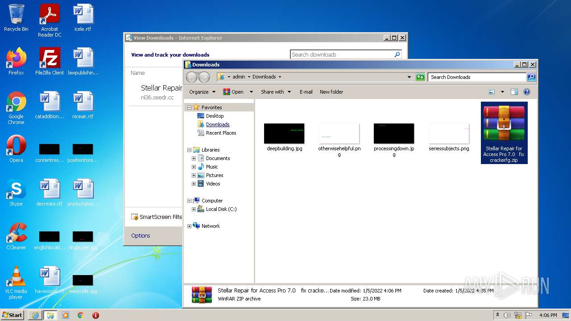Select otherwisehelpful.png file
The height and width of the screenshot is (321, 571).
point(339,140)
